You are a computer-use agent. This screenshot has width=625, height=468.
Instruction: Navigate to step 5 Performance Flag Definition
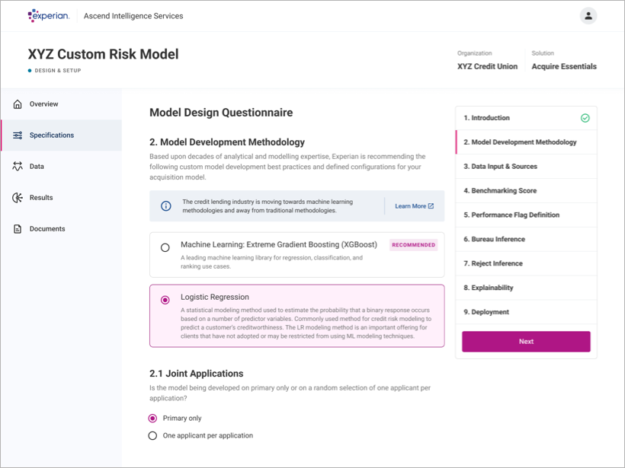click(511, 215)
